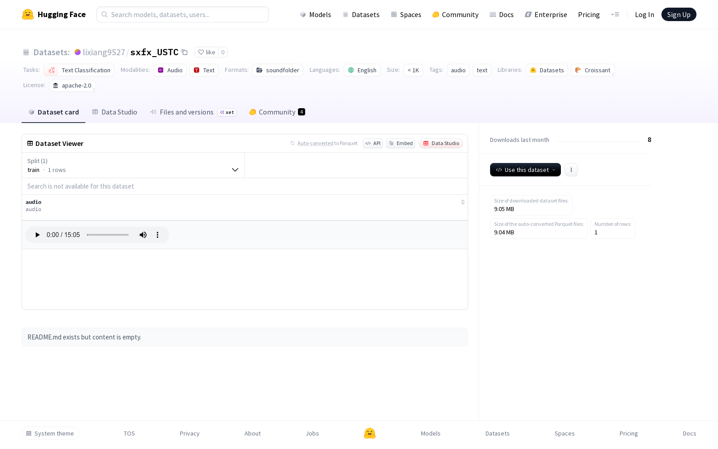Expand the navigation overflow menu icon

pyautogui.click(x=615, y=14)
